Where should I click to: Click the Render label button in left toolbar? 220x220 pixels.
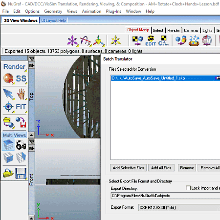(x=14, y=67)
